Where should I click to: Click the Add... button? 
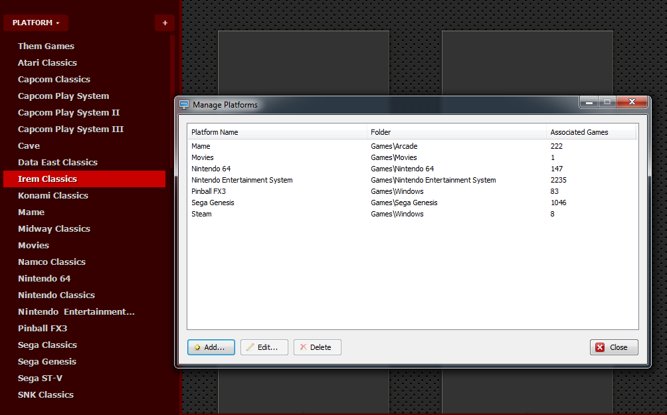coord(211,347)
